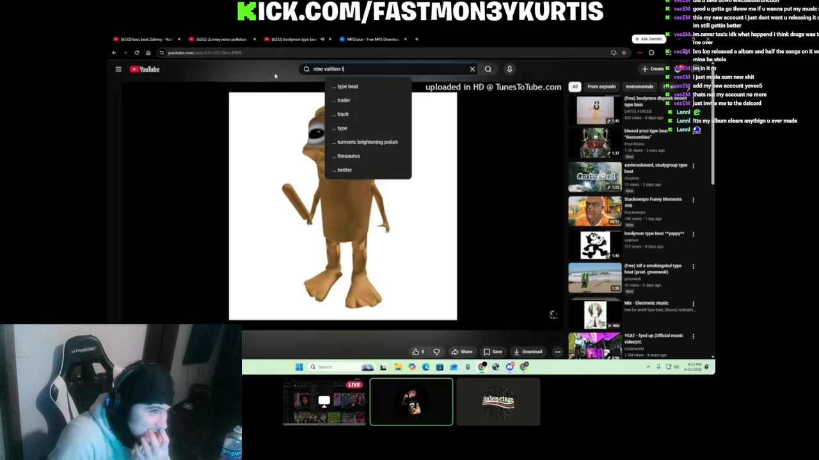
Task: Choose the 'trailer' suggestion
Action: point(368,100)
